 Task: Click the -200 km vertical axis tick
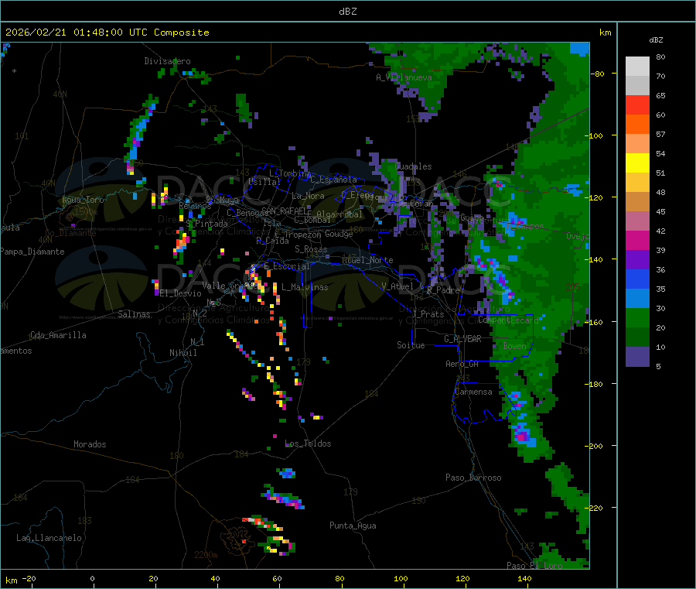pyautogui.click(x=593, y=446)
